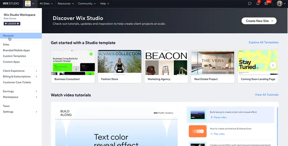Open the notifications bell icon

(x=258, y=3)
